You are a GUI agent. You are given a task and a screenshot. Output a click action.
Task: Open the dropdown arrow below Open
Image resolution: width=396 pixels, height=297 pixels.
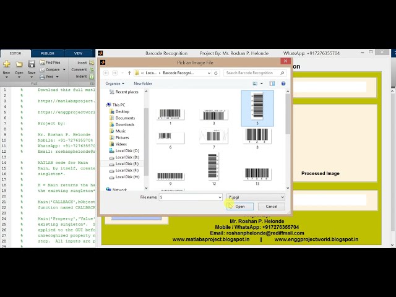pyautogui.click(x=19, y=77)
